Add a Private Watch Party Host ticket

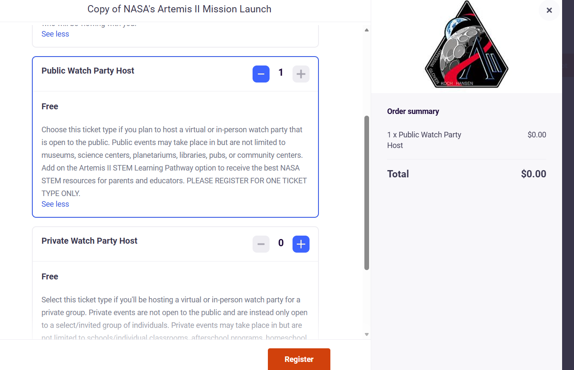coord(301,244)
